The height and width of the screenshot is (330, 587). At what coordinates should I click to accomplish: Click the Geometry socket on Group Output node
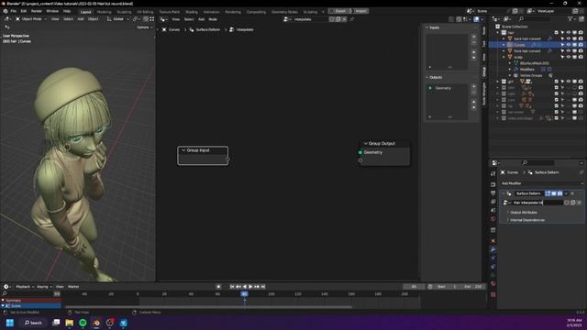(x=360, y=152)
